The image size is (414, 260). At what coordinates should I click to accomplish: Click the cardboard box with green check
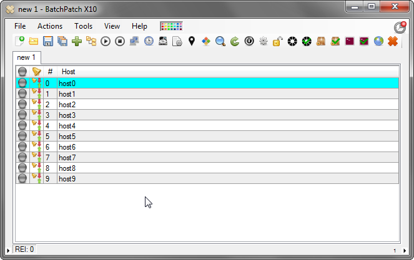pos(335,41)
